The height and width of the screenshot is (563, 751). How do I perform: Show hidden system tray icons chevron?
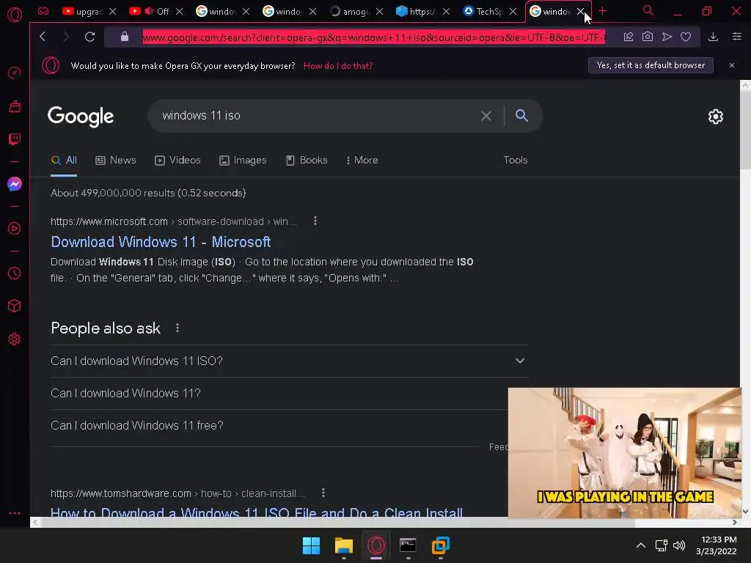coord(641,545)
